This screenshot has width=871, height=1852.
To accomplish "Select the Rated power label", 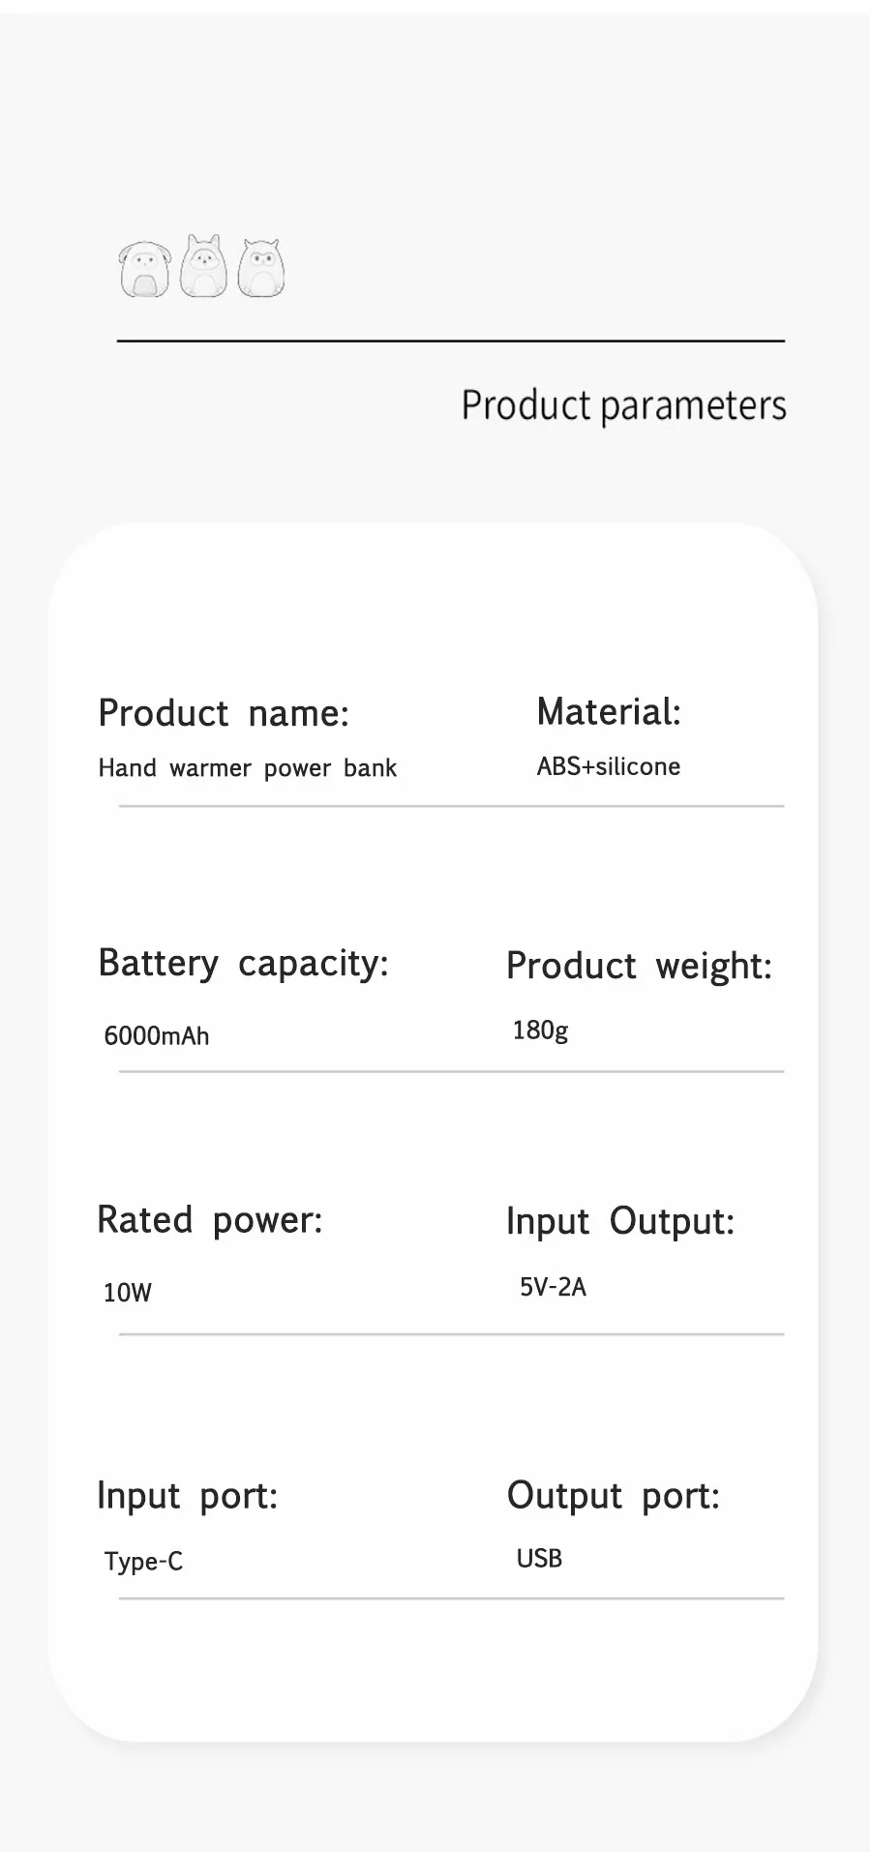I will 209,1220.
